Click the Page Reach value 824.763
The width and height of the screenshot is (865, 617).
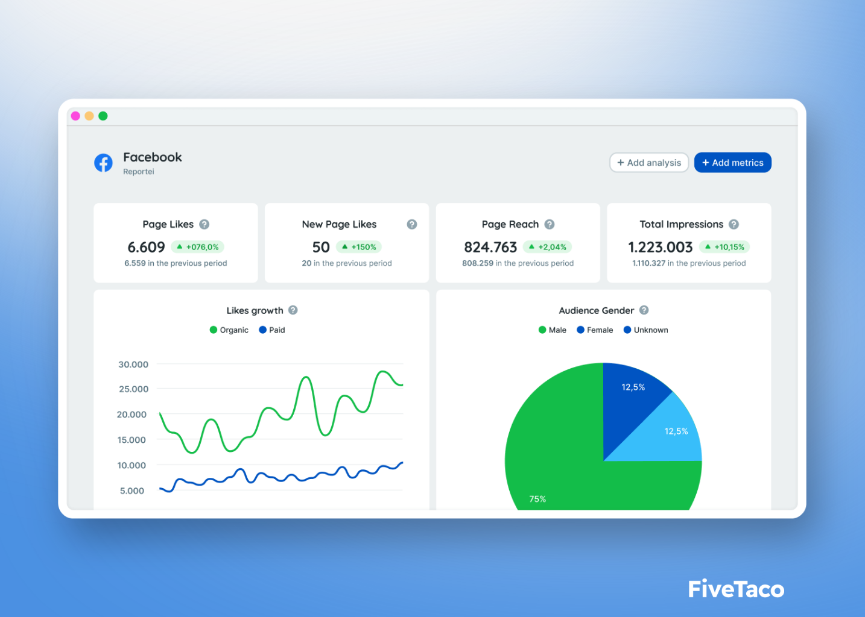pos(490,247)
